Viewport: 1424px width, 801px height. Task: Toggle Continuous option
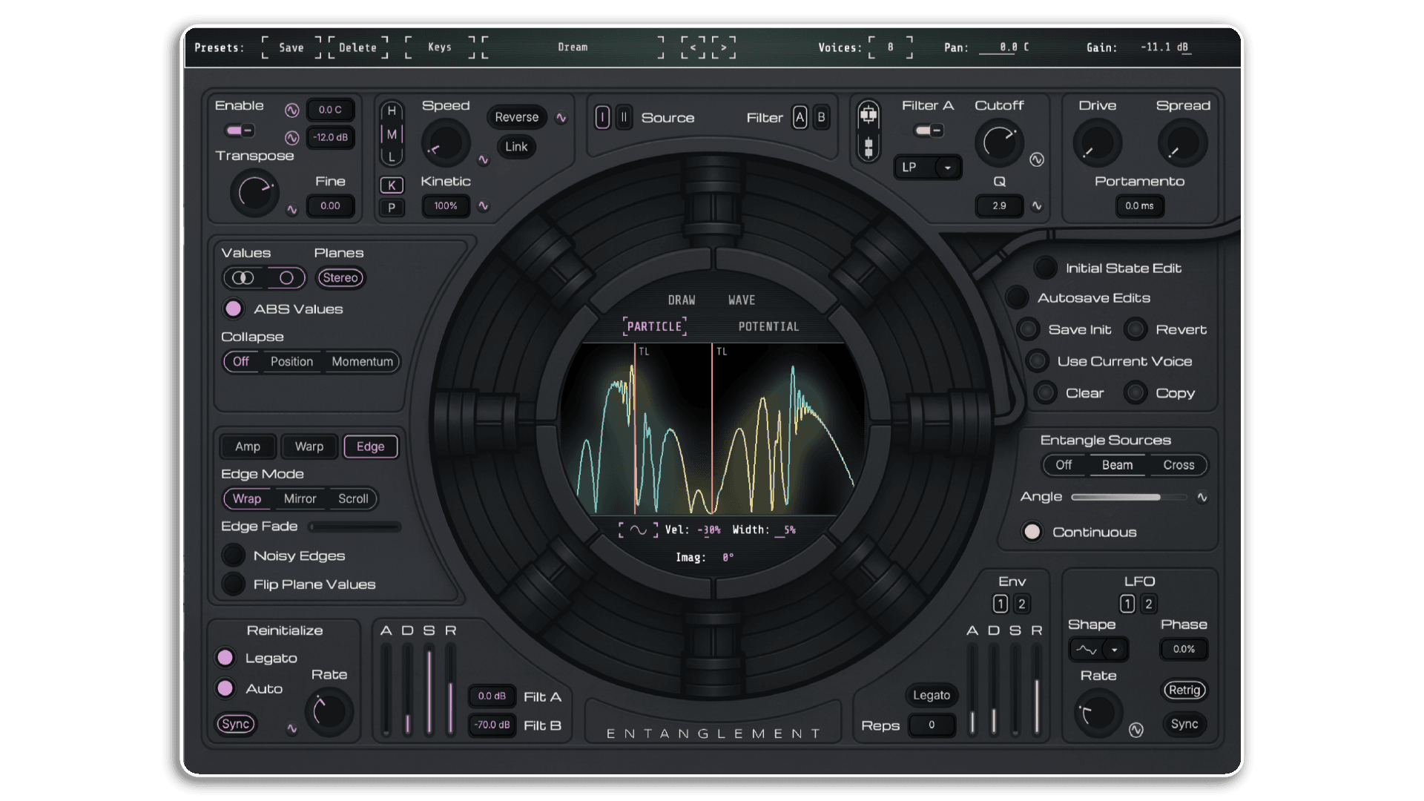pyautogui.click(x=1032, y=532)
